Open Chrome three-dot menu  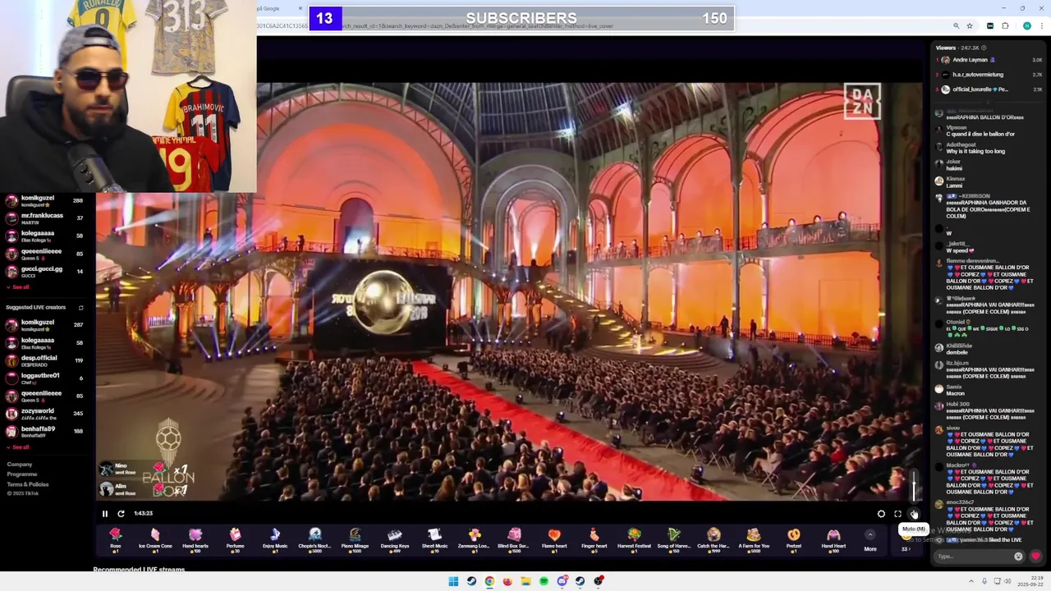point(1040,26)
